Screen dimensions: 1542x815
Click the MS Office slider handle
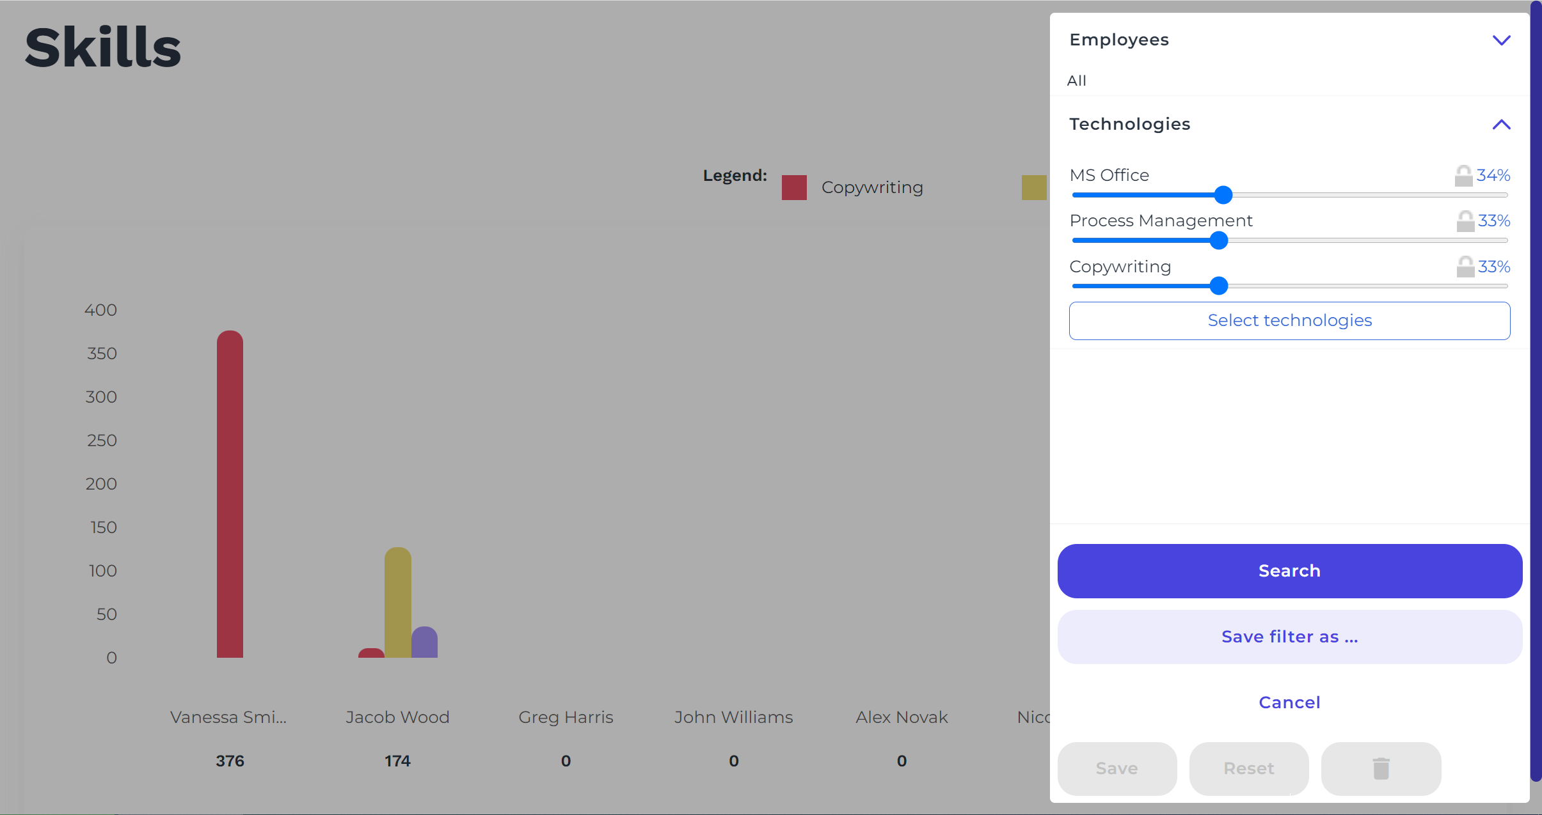pos(1223,195)
